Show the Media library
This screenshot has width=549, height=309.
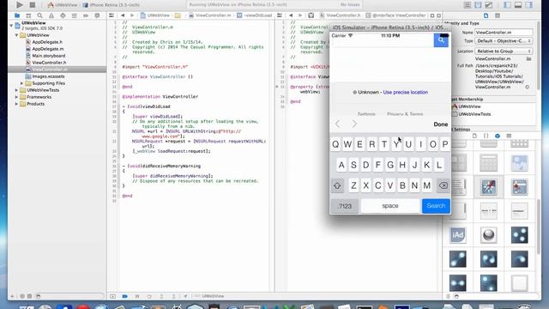[509, 136]
